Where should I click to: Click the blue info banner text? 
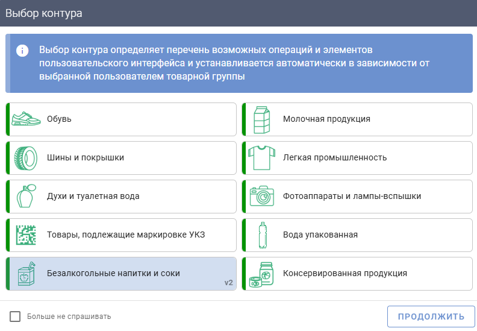tap(234, 63)
